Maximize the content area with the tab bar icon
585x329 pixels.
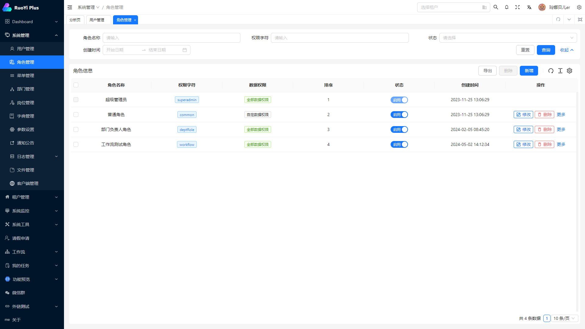(x=580, y=19)
